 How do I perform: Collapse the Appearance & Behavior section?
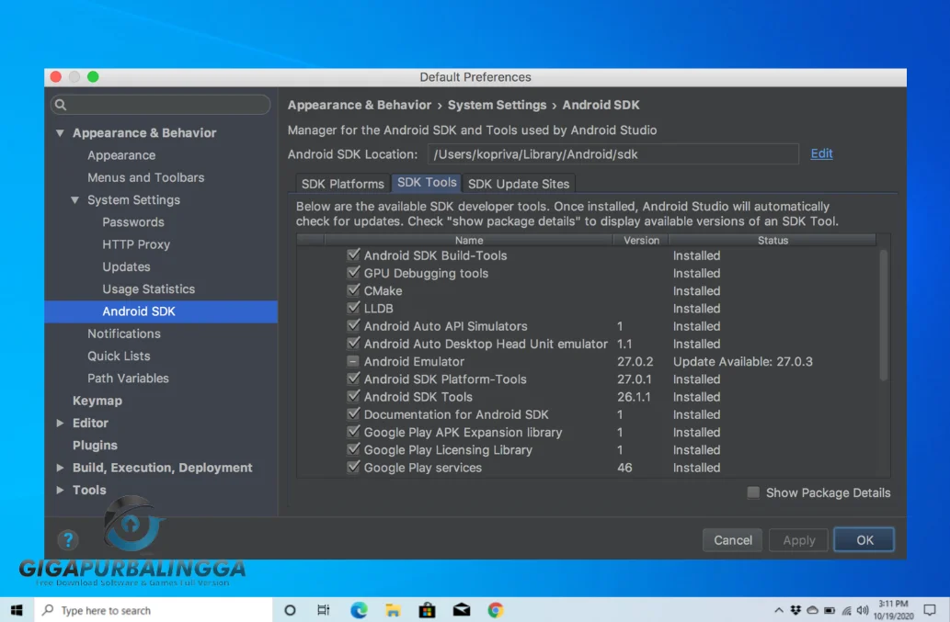(x=59, y=132)
